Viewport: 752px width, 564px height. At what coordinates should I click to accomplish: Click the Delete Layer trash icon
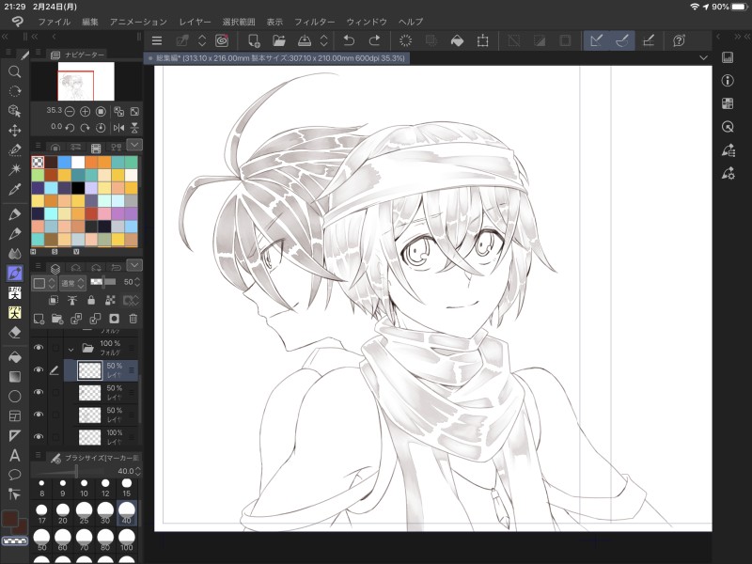[133, 319]
